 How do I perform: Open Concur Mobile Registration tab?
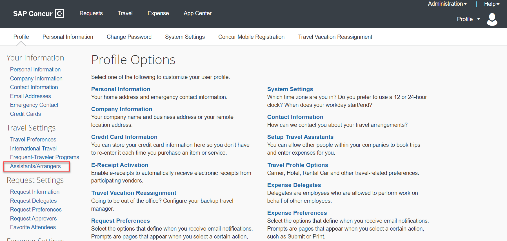(x=251, y=37)
